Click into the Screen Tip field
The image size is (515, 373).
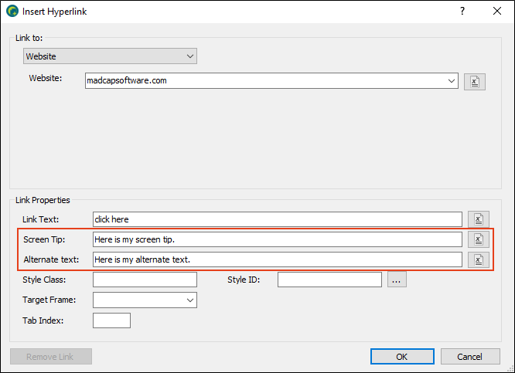(x=277, y=239)
